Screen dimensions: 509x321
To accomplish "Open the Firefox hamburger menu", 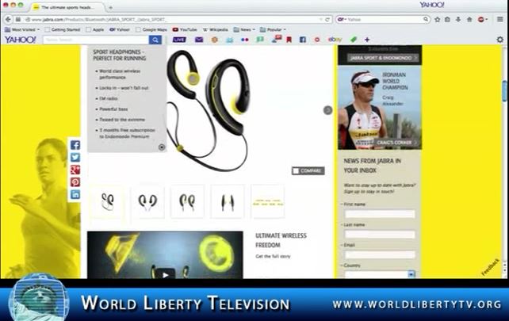I will click(x=500, y=20).
